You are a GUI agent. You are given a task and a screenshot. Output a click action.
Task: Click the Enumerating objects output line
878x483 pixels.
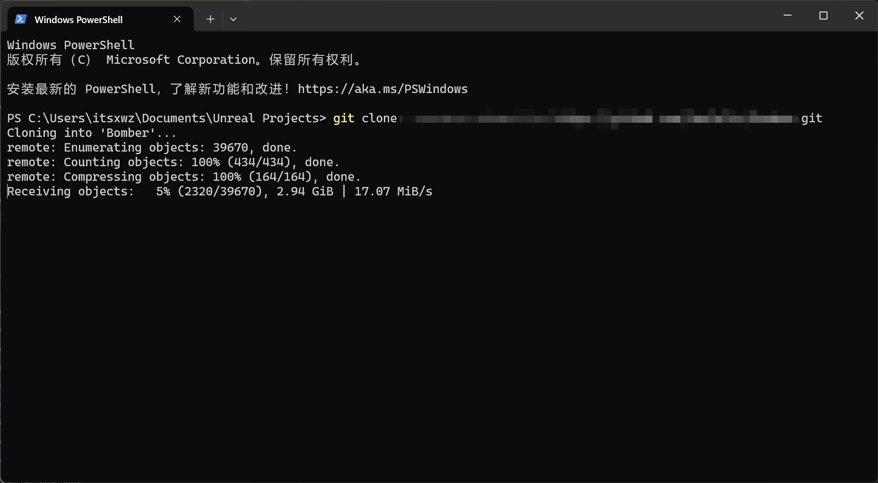pyautogui.click(x=152, y=148)
